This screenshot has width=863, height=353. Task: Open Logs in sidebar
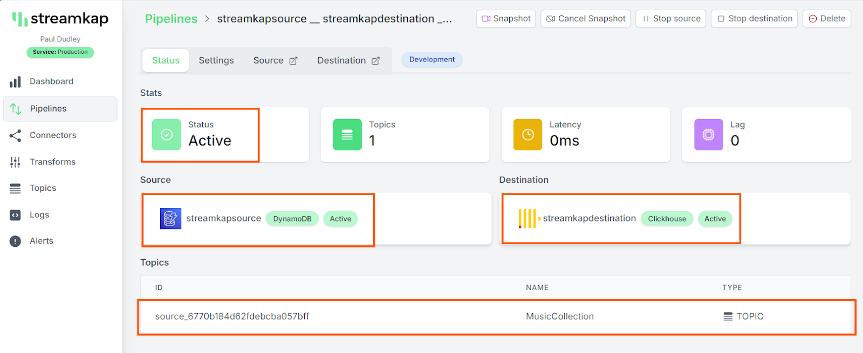60,214
